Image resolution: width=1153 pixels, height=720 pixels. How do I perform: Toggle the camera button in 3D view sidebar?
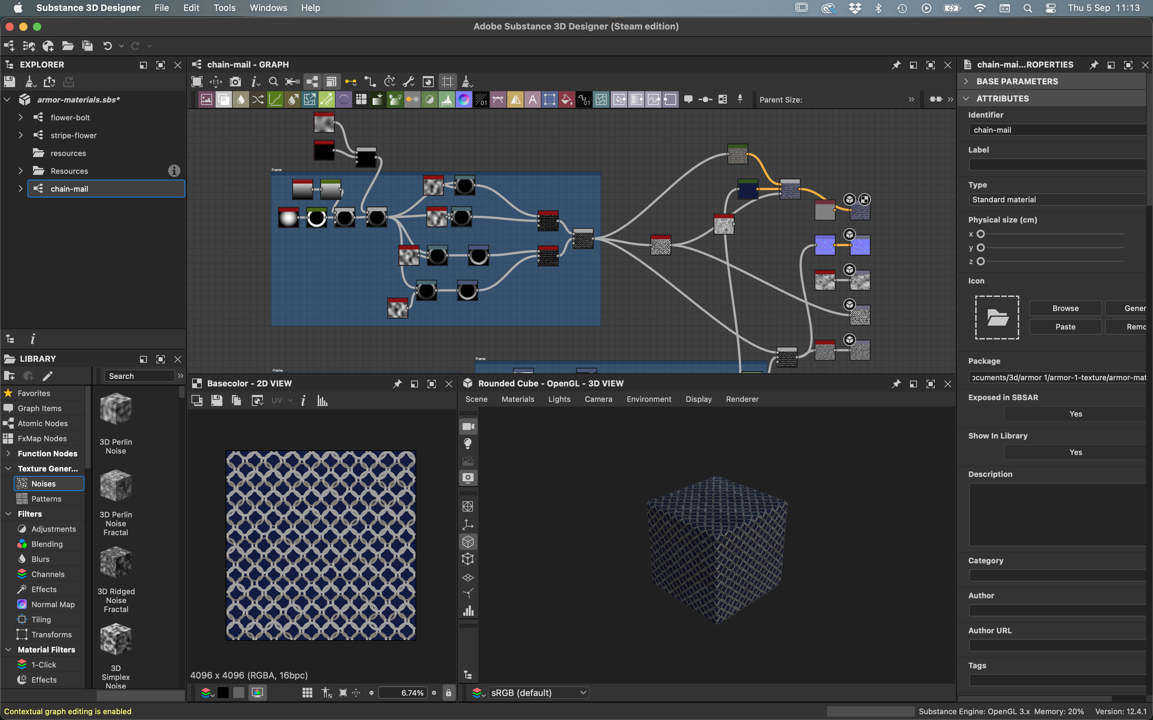pos(468,426)
